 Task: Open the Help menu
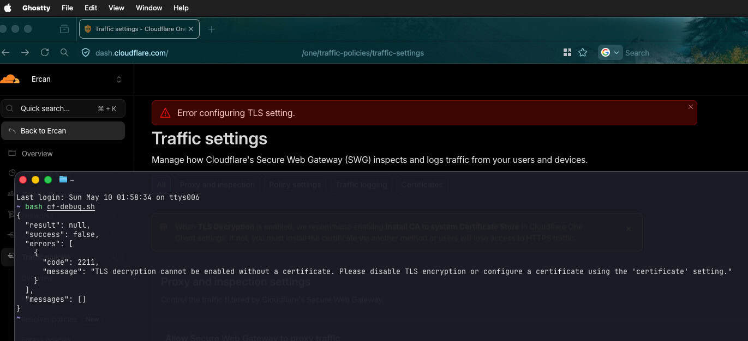pyautogui.click(x=181, y=8)
